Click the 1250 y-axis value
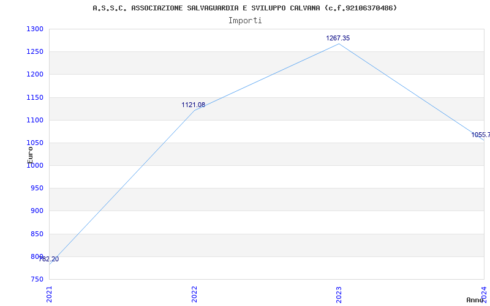Image resolution: width=490 pixels, height=306 pixels. pos(35,51)
